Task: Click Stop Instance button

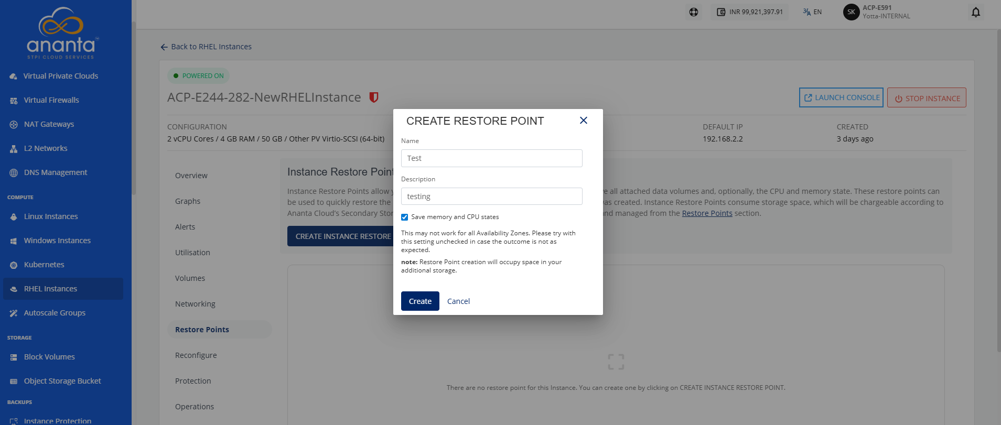Action: click(927, 98)
